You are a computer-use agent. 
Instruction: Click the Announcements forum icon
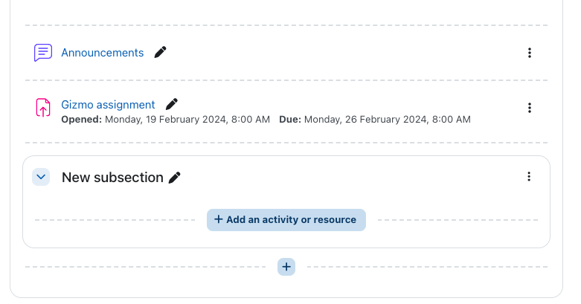tap(43, 53)
